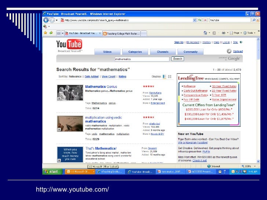This screenshot has width=267, height=200.
Task: Click the Upload arrow icon
Action: click(x=229, y=51)
